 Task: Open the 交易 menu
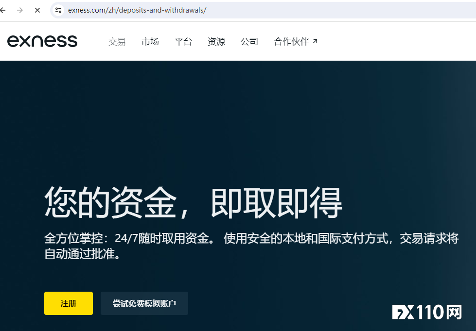117,42
